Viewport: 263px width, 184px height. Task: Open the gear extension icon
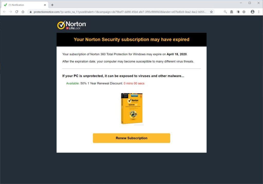(x=244, y=12)
